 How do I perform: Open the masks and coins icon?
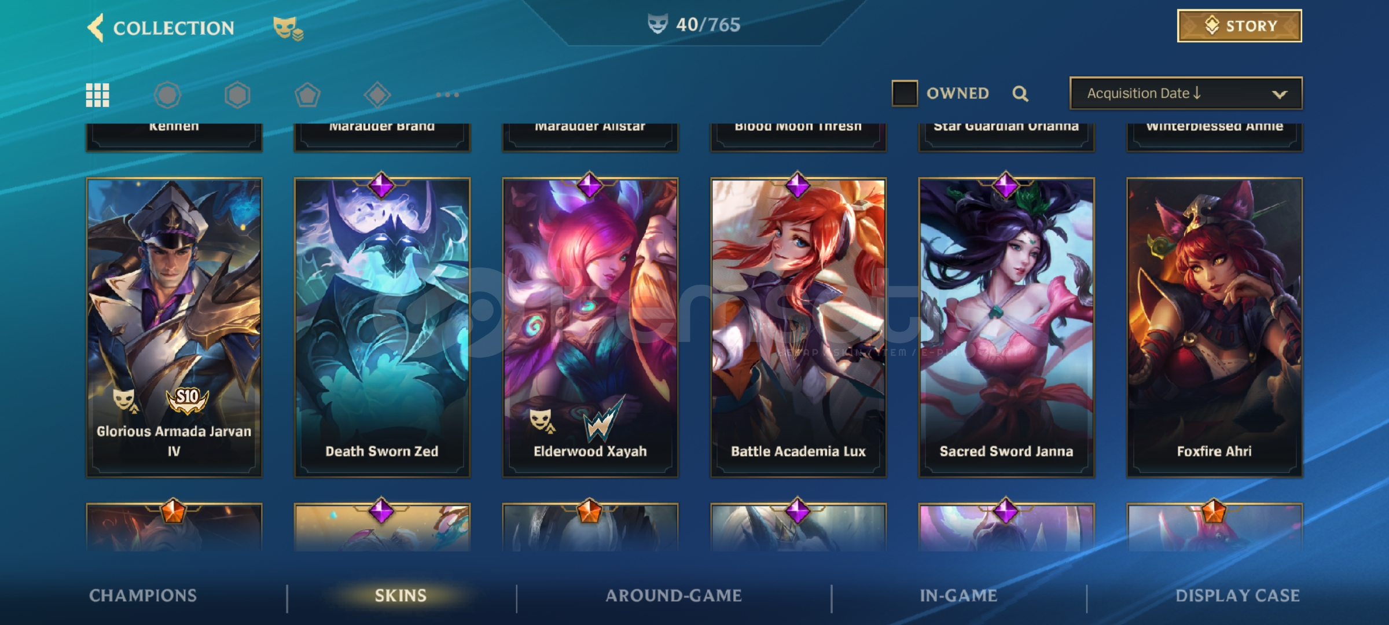pyautogui.click(x=288, y=28)
